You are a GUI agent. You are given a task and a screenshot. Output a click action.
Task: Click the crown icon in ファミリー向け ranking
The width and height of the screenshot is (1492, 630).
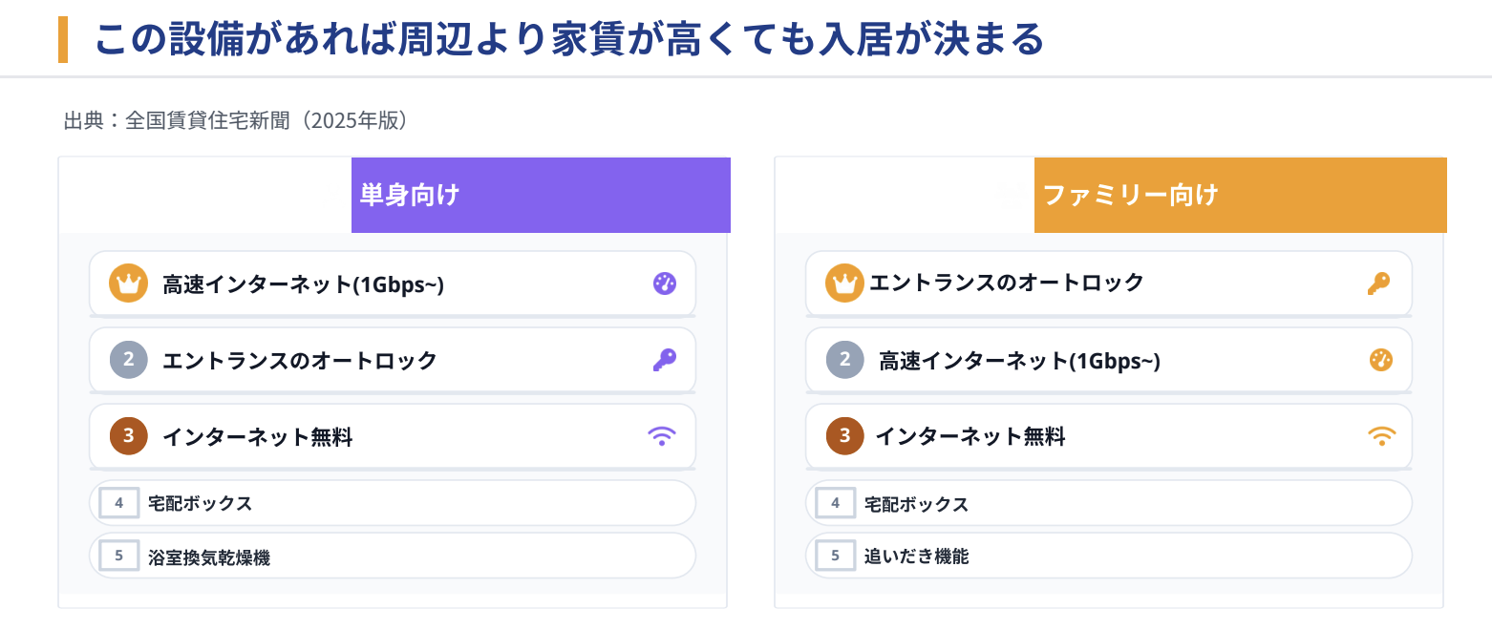click(844, 283)
